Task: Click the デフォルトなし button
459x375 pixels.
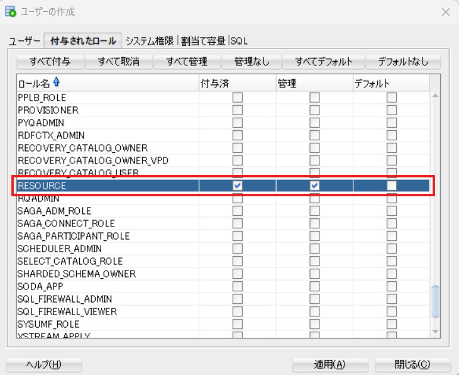Action: pyautogui.click(x=403, y=62)
